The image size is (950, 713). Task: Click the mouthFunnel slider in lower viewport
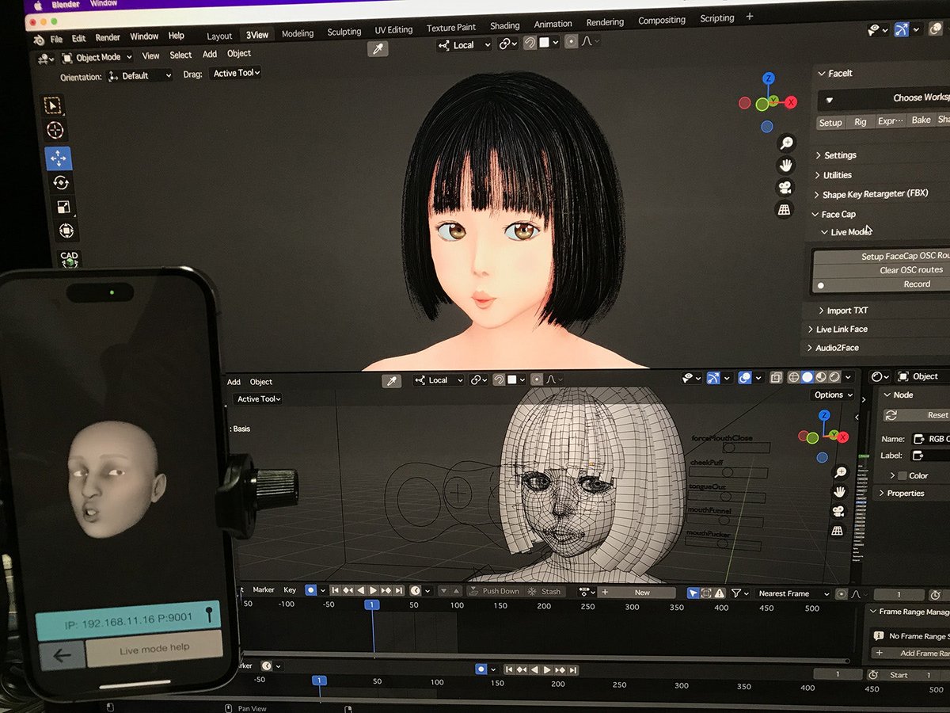click(727, 521)
